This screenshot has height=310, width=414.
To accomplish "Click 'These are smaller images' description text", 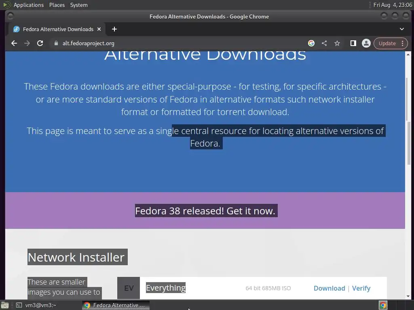I will (x=64, y=287).
